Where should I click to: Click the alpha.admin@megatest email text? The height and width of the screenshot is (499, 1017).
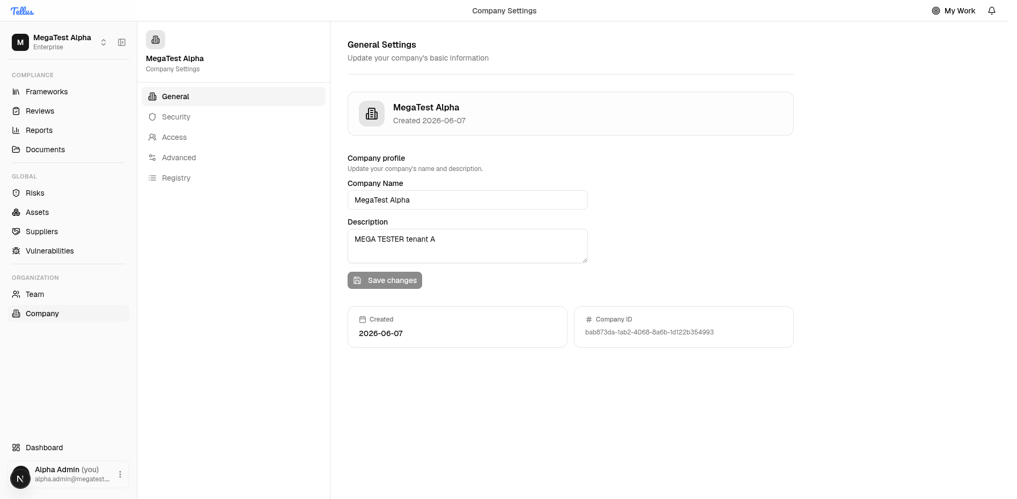(72, 479)
